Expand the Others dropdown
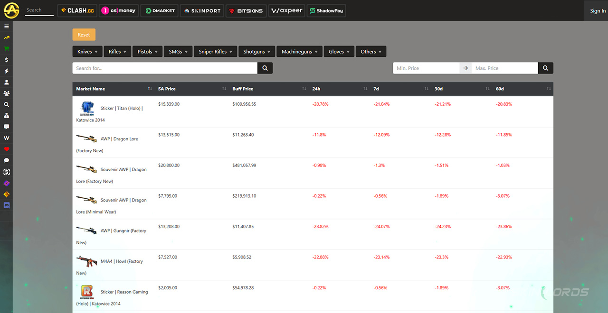 click(371, 52)
